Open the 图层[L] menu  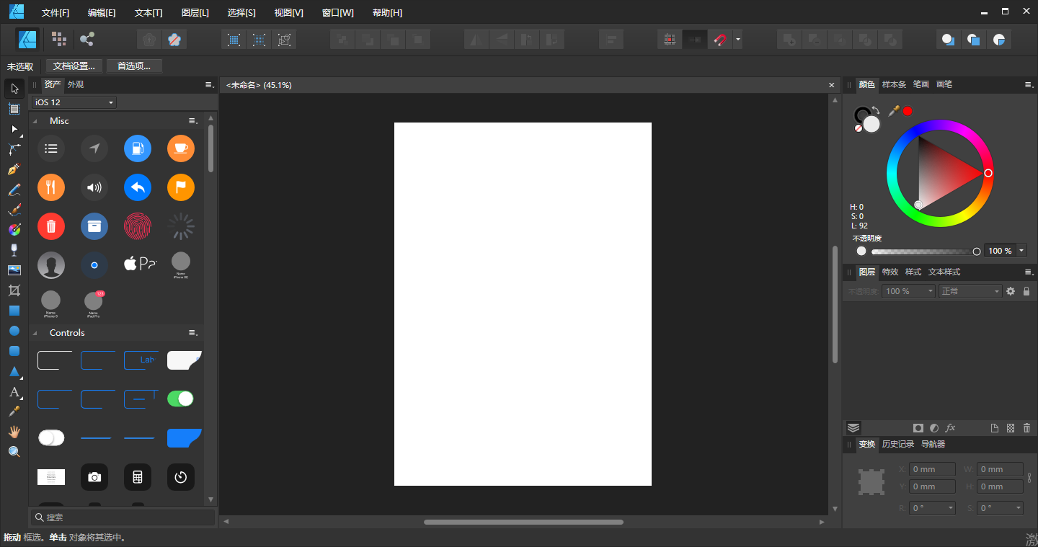(x=195, y=13)
